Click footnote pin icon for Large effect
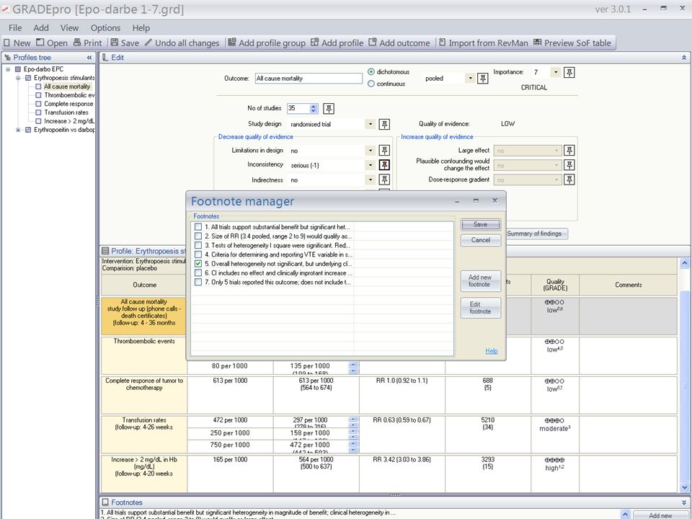Image resolution: width=692 pixels, height=519 pixels. [569, 151]
